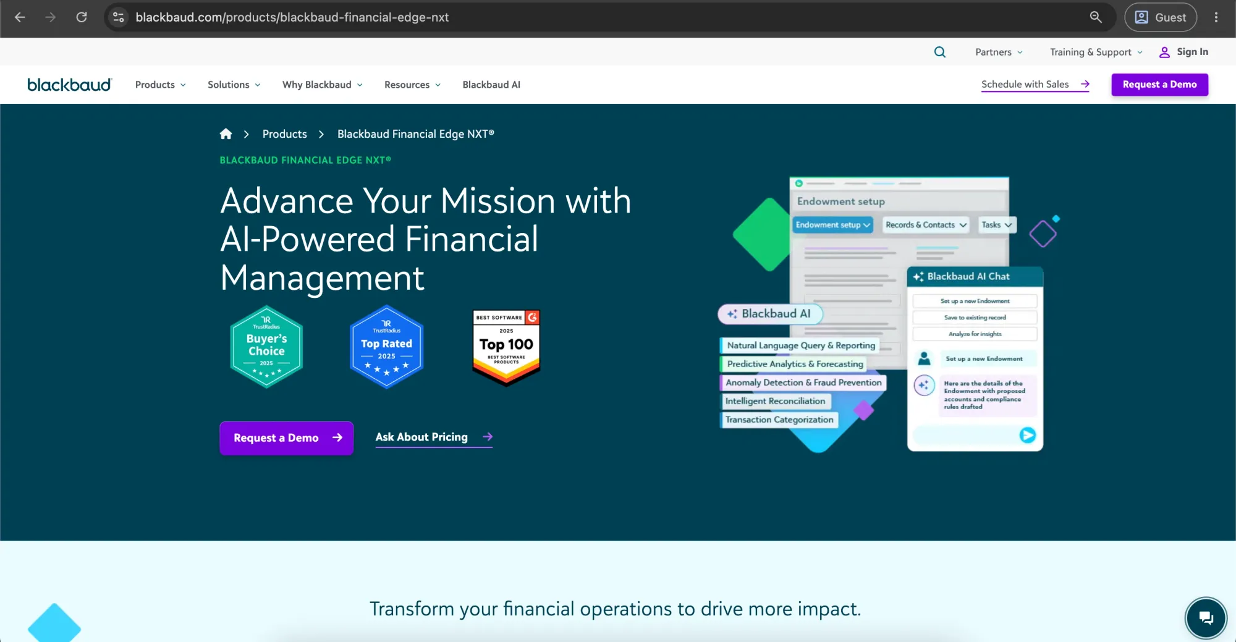This screenshot has width=1236, height=642.
Task: Expand the Training & Support dropdown
Action: tap(1096, 52)
